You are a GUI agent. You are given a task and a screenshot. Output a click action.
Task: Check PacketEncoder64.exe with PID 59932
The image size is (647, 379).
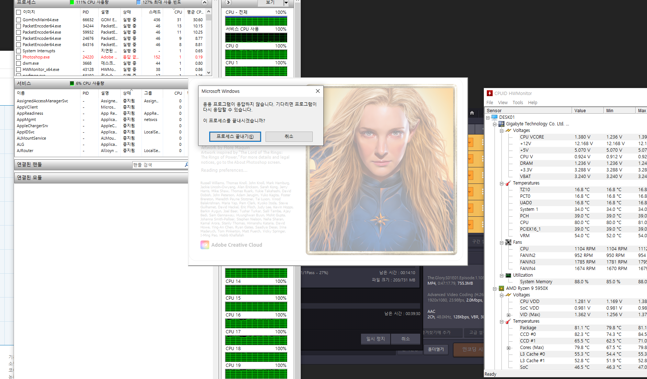coord(18,32)
